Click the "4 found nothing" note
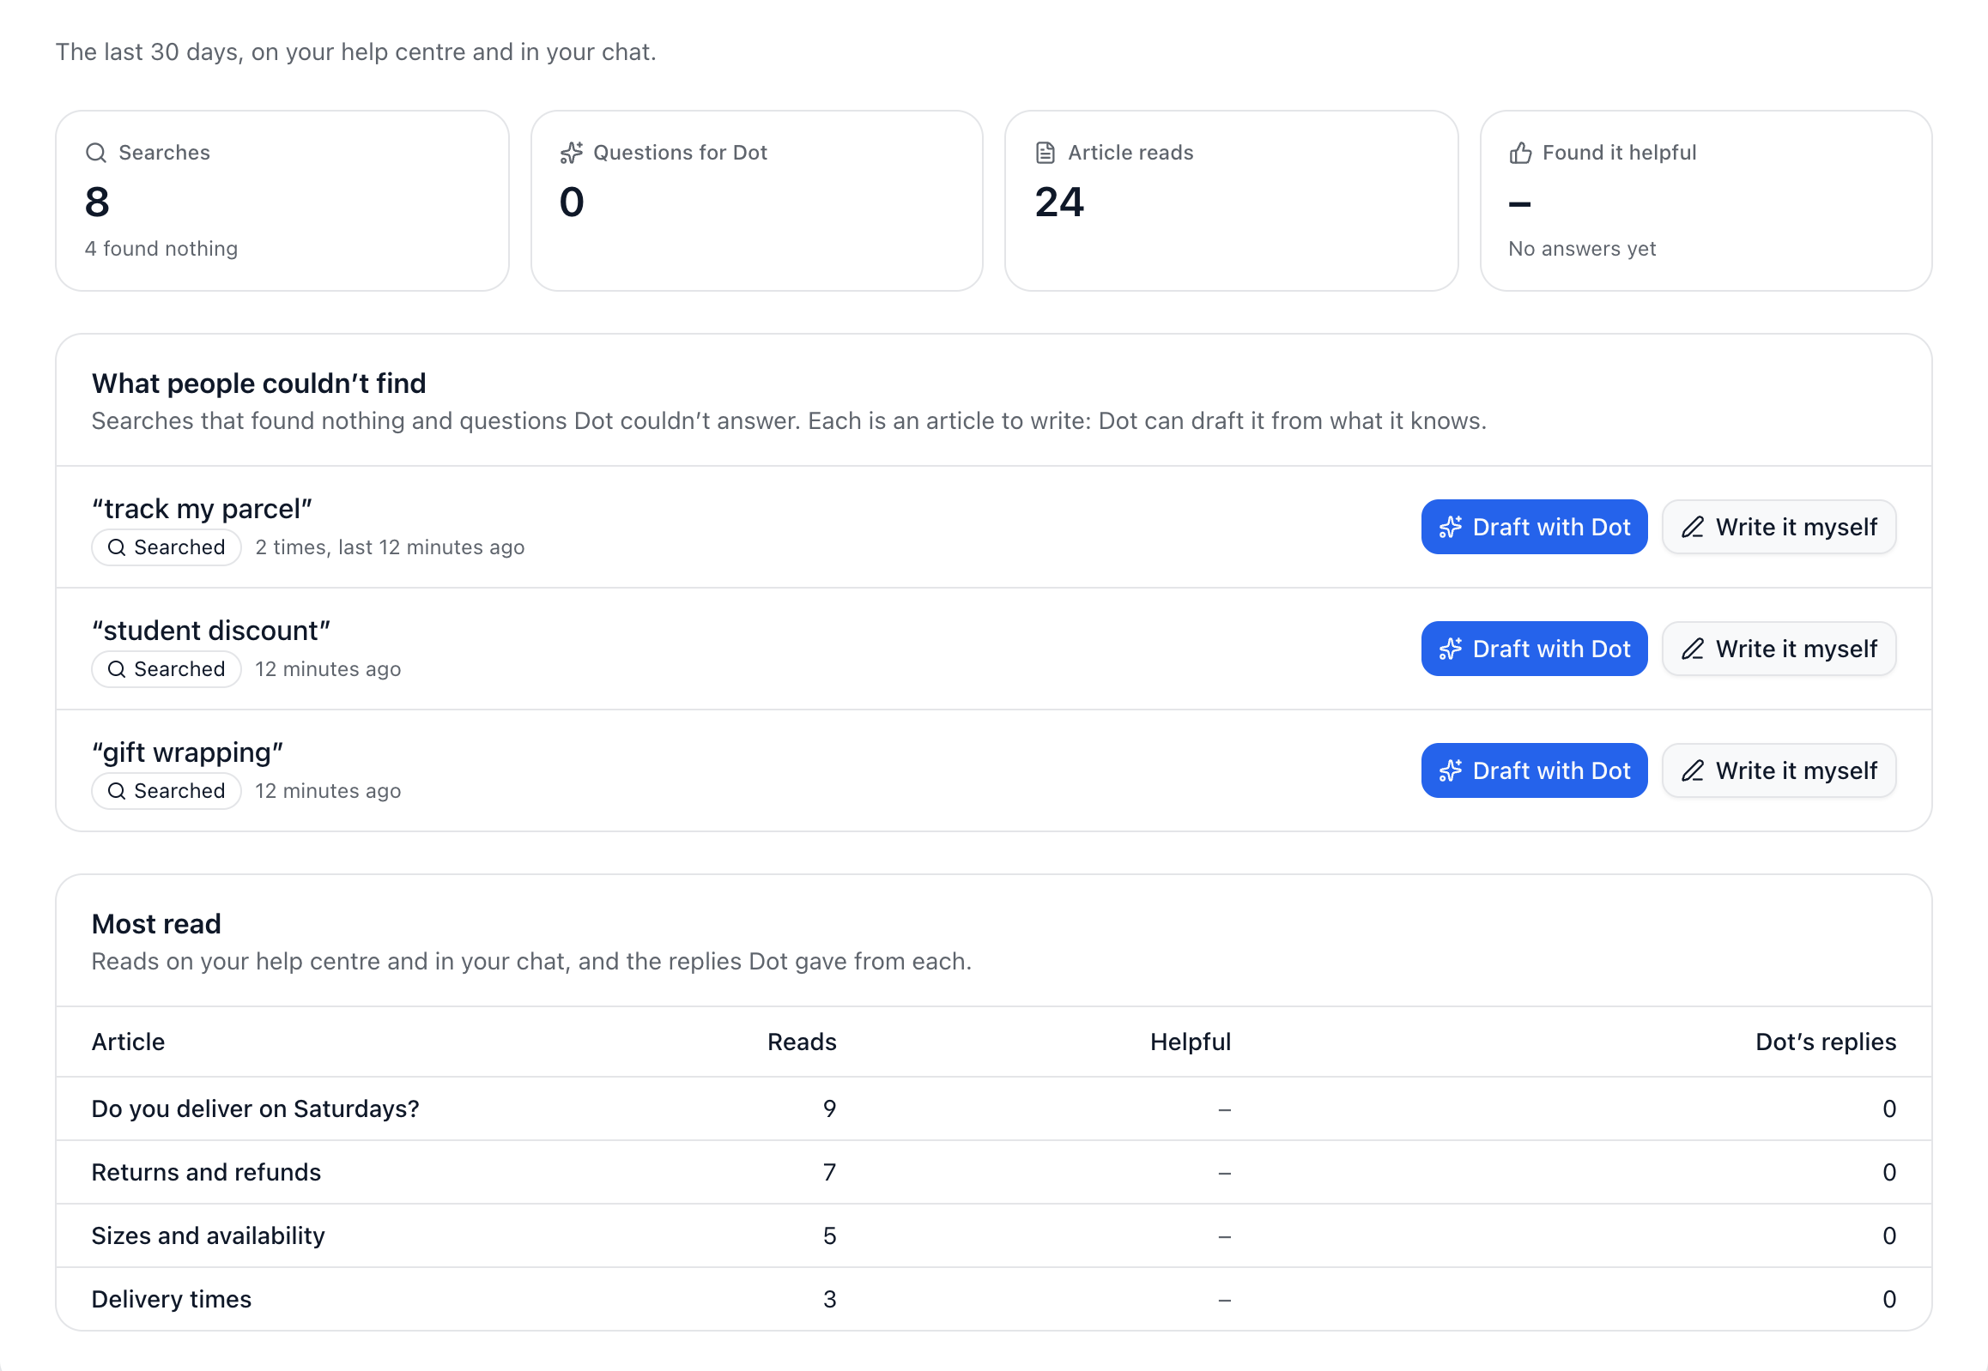 (x=161, y=249)
